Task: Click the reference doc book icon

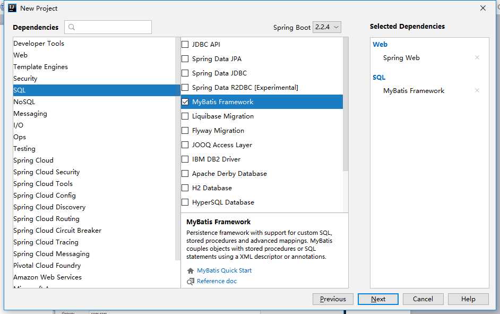Action: click(191, 281)
